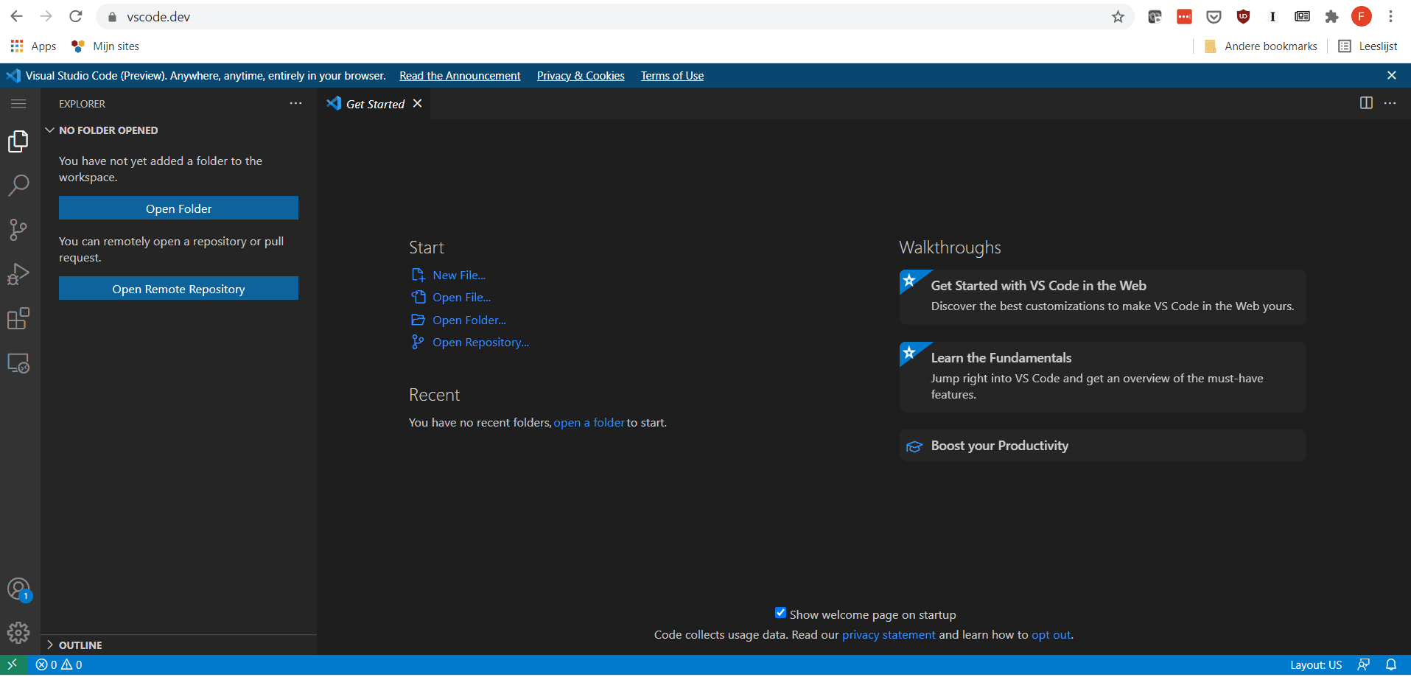Open editor More Actions ellipsis
This screenshot has width=1411, height=677.
tap(1390, 103)
